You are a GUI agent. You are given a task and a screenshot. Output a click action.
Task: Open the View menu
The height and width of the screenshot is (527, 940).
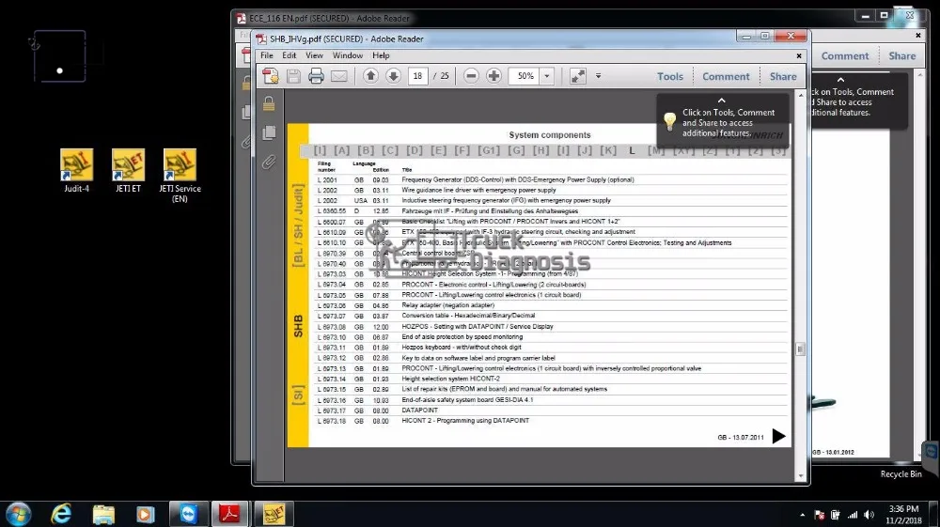click(x=314, y=55)
